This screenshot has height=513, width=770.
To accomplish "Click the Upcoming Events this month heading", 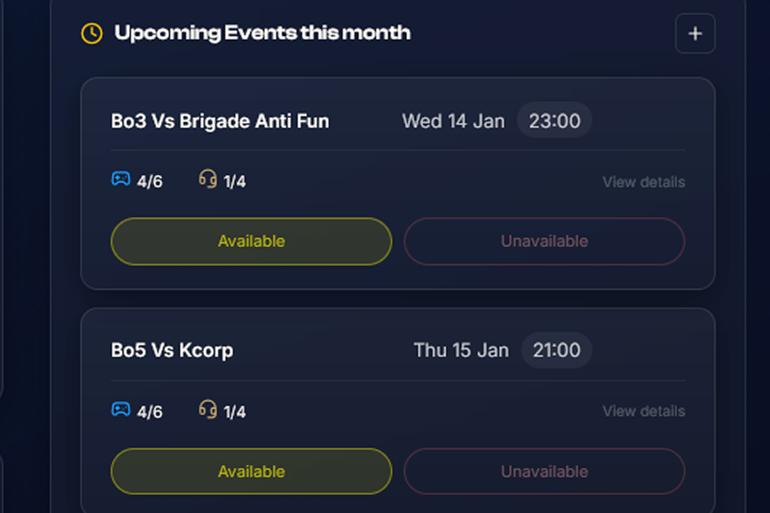I will pyautogui.click(x=262, y=33).
